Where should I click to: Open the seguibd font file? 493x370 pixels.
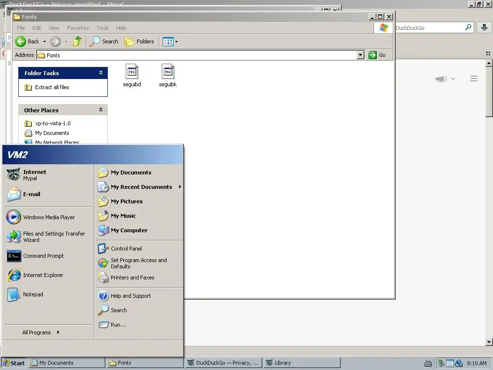[132, 76]
